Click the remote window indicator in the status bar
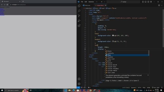164x92 pixels. [78, 87]
